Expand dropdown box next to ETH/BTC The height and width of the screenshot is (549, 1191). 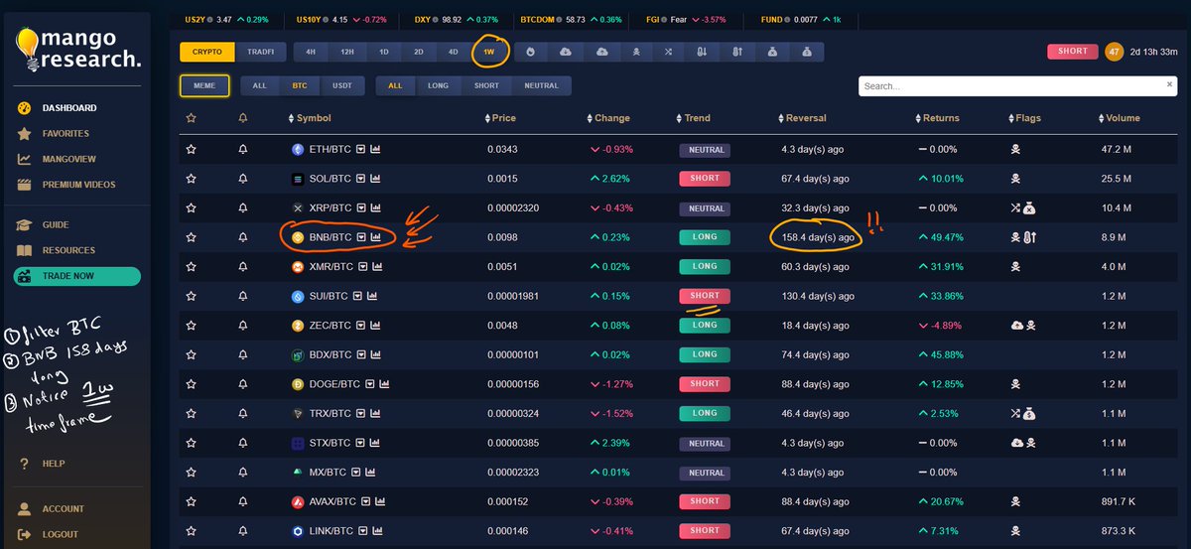pyautogui.click(x=361, y=150)
